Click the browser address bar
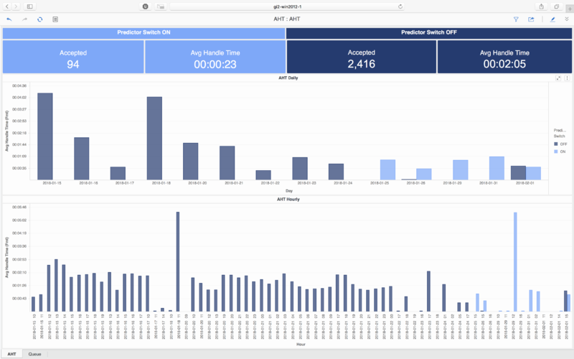Viewport: 574px width, 359px height. pyautogui.click(x=287, y=6)
